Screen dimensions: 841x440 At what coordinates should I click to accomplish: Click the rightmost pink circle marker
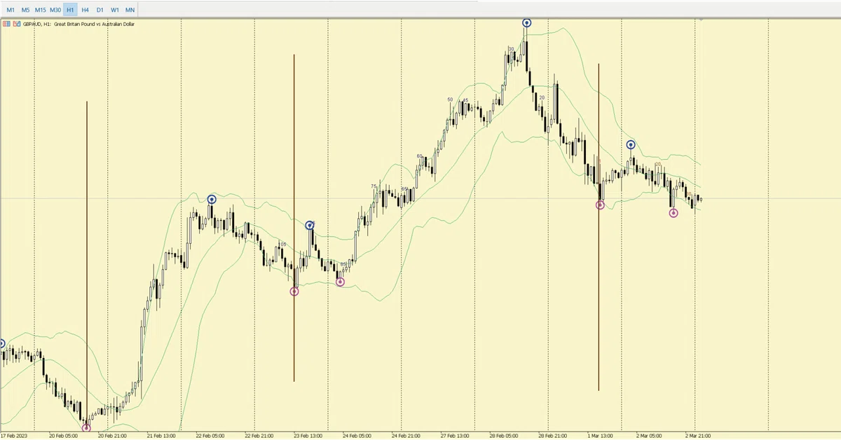(x=674, y=213)
